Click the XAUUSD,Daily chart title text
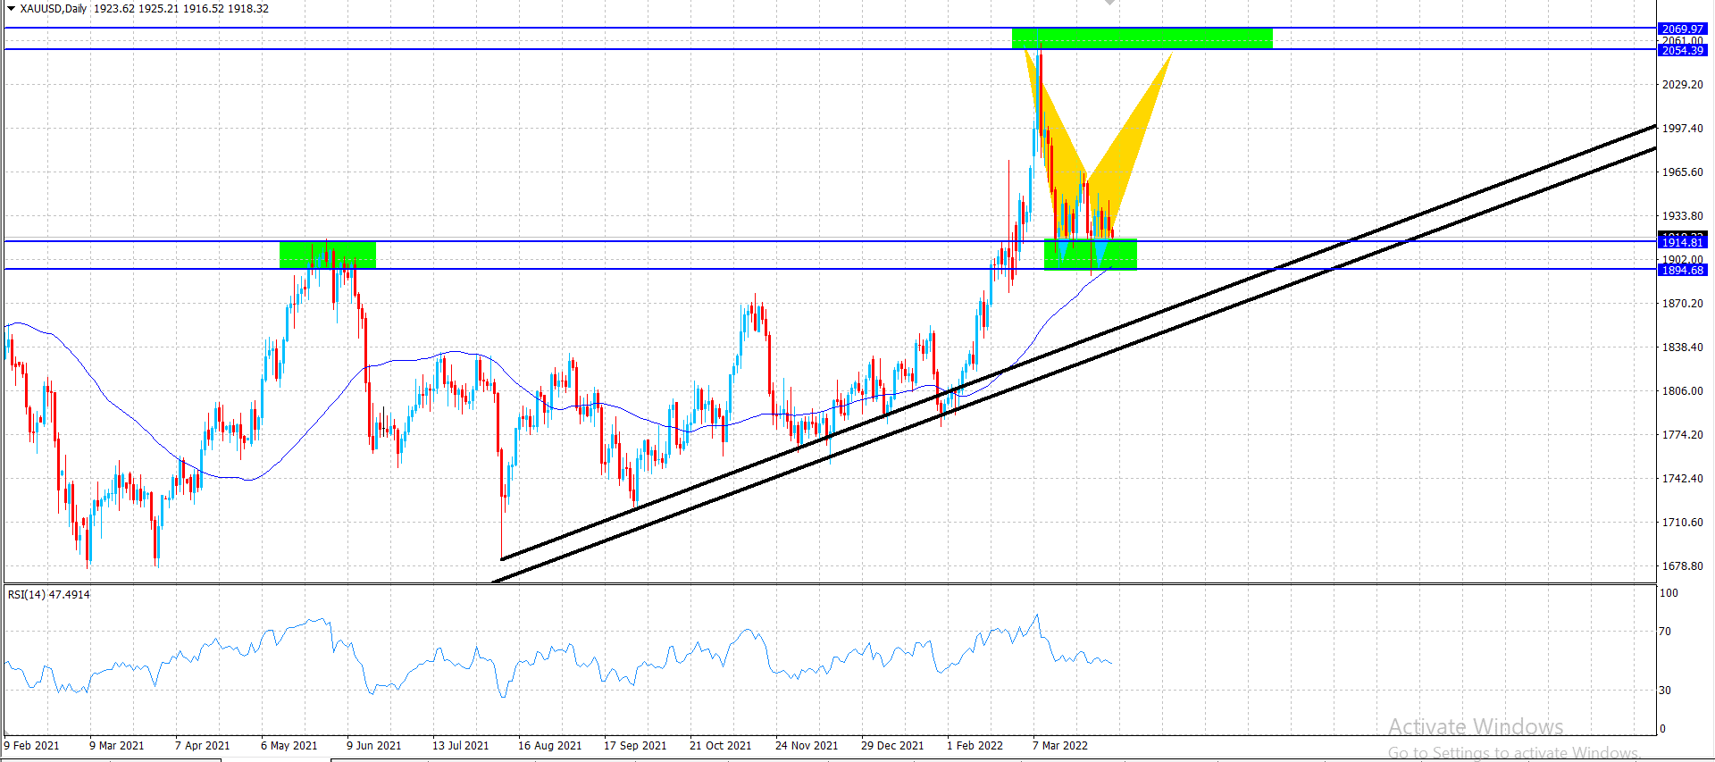 click(x=54, y=9)
